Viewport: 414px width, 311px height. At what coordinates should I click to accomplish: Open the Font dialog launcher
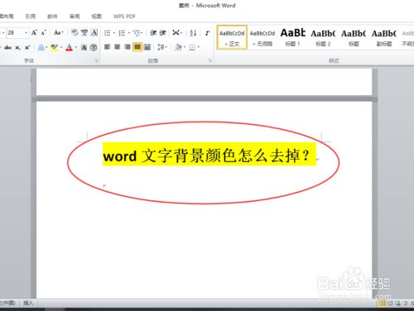coord(96,60)
